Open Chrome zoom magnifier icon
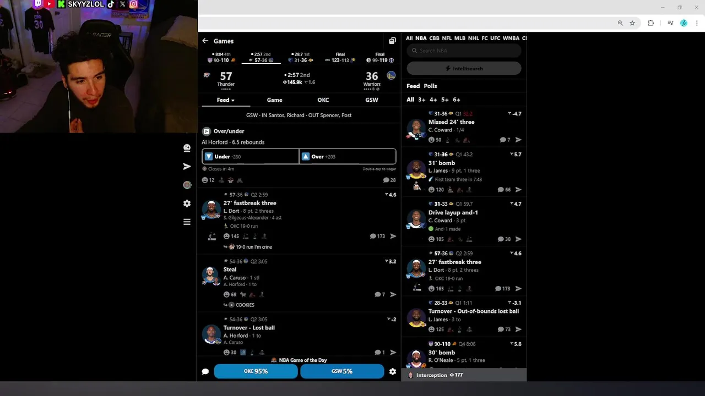The height and width of the screenshot is (396, 705). pyautogui.click(x=620, y=23)
